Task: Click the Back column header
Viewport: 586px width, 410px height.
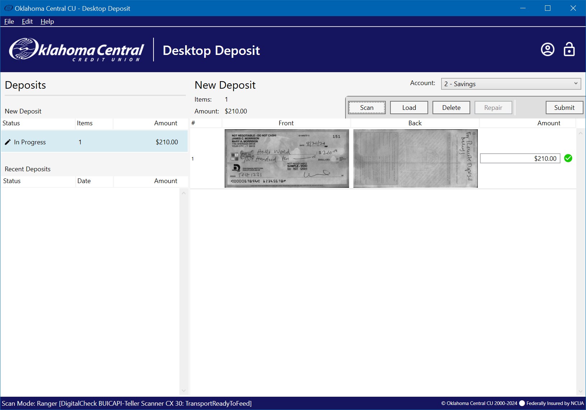Action: point(415,123)
